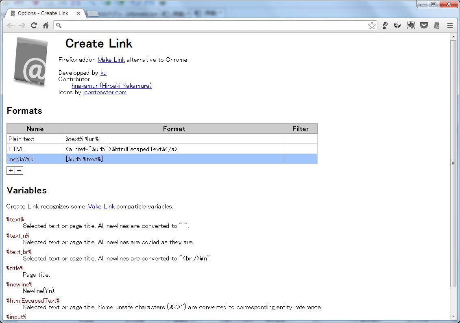Image resolution: width=460 pixels, height=323 pixels.
Task: Click the %text% variable term
Action: pyautogui.click(x=15, y=219)
